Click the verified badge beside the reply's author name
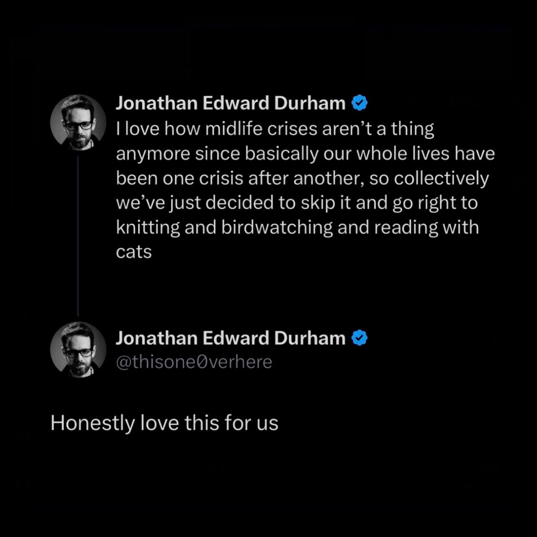The width and height of the screenshot is (537, 537). [360, 338]
